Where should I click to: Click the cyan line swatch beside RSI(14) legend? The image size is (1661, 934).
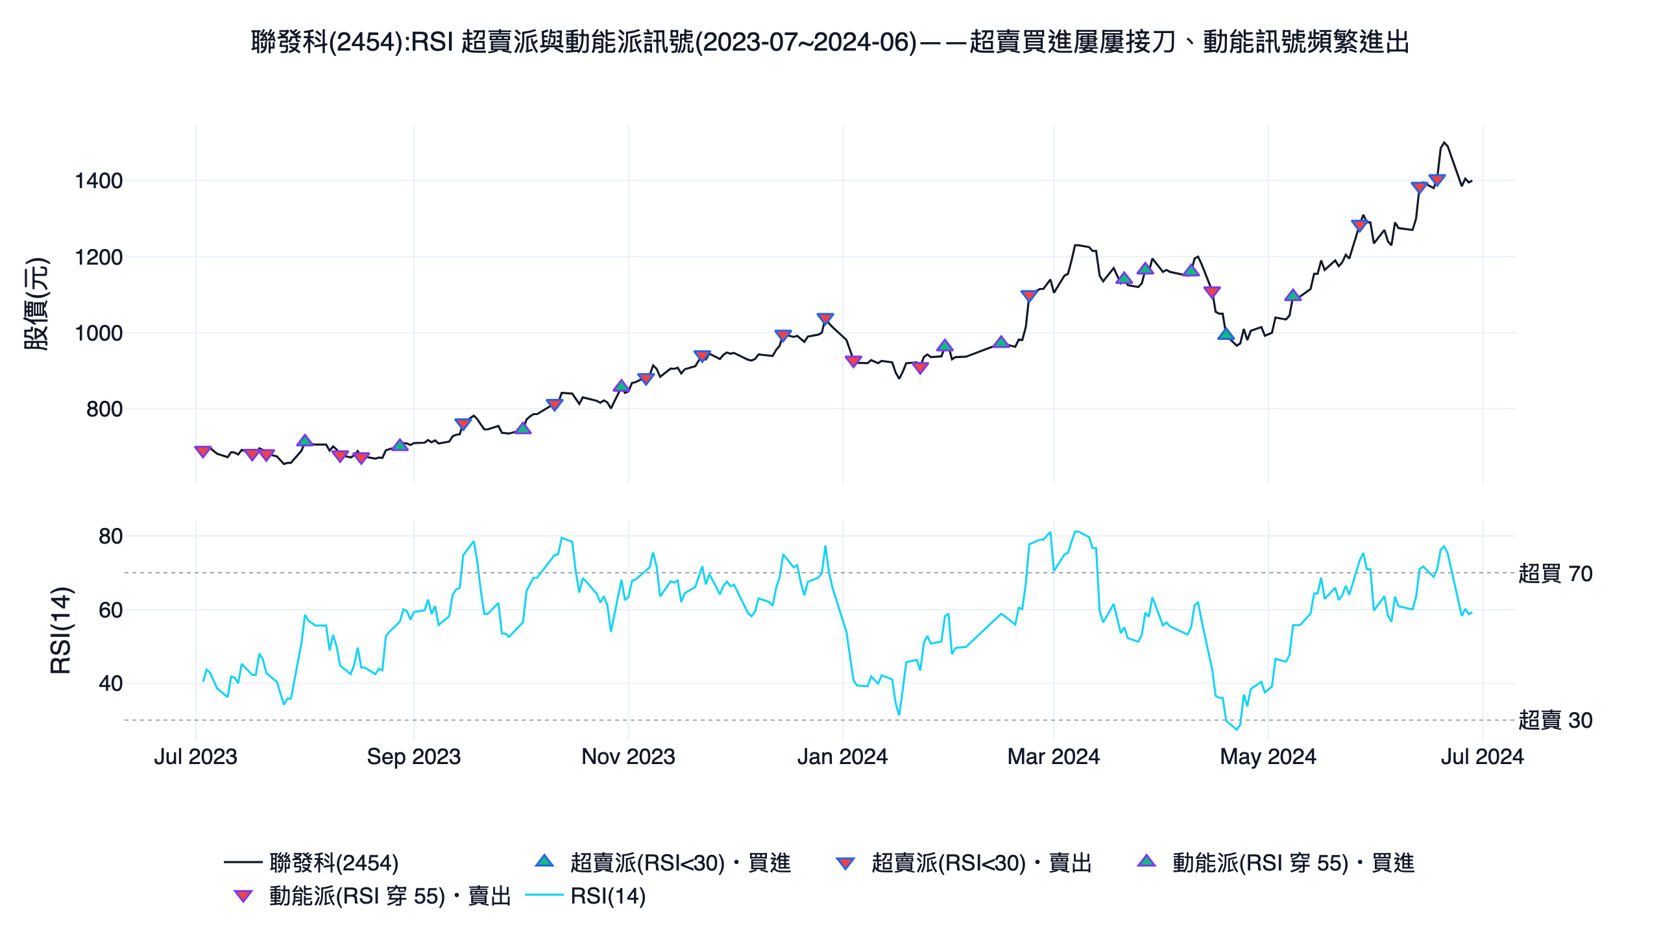tap(544, 896)
